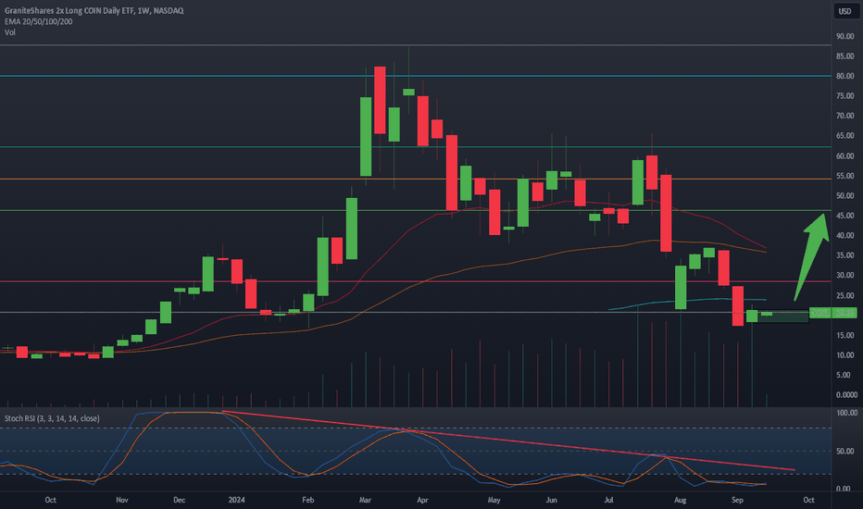
Task: Select the Vol indicator legend
Action: (10, 32)
